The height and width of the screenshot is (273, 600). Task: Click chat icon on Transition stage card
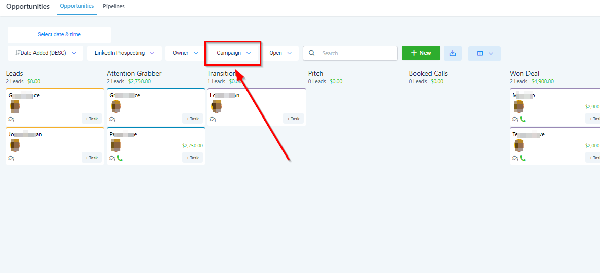click(x=213, y=119)
